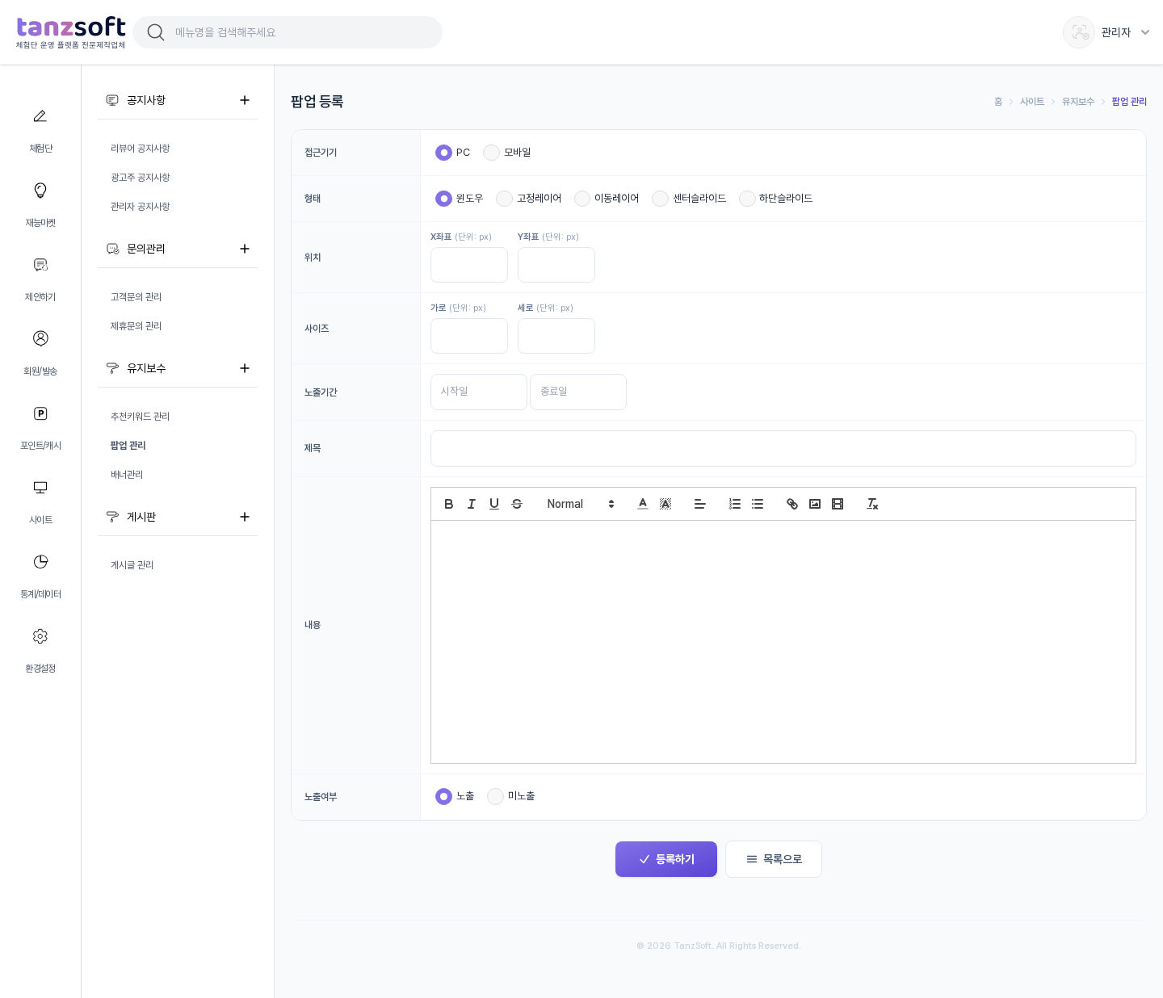The width and height of the screenshot is (1163, 998).
Task: Open the 회원/발송 sidebar section
Action: coord(40,353)
